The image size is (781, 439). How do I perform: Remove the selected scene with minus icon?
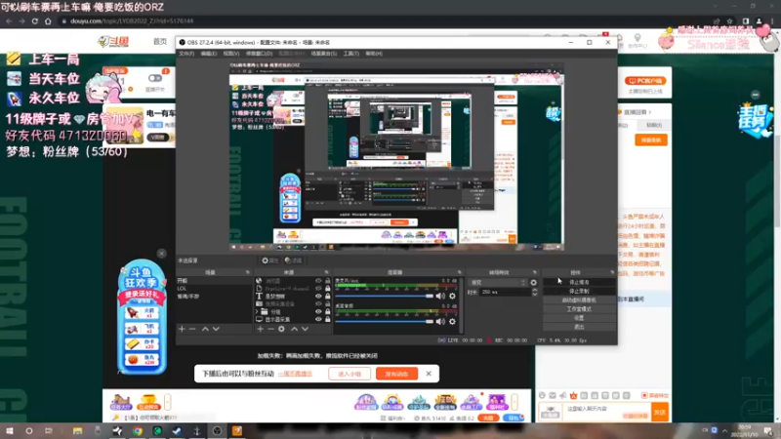[192, 329]
